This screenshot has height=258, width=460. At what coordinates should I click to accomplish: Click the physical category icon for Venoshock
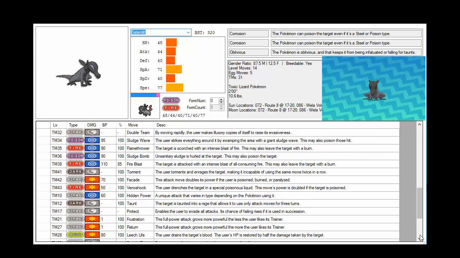point(92,188)
